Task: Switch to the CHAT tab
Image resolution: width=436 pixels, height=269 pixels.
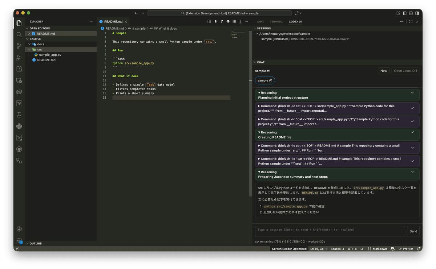Action: tap(261, 21)
